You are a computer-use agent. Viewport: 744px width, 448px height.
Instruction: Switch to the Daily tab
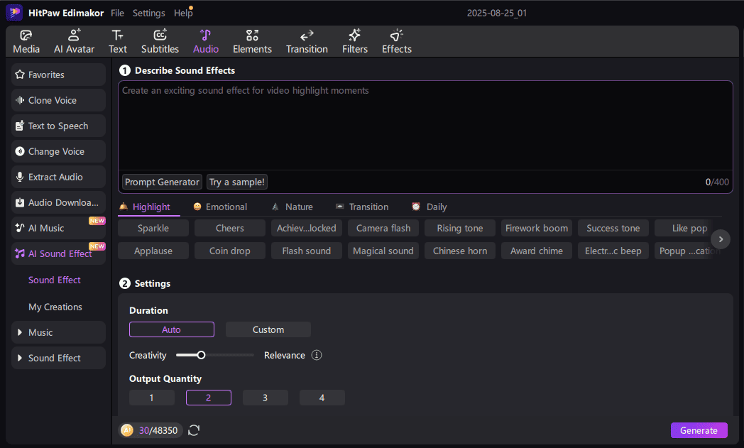click(x=430, y=207)
